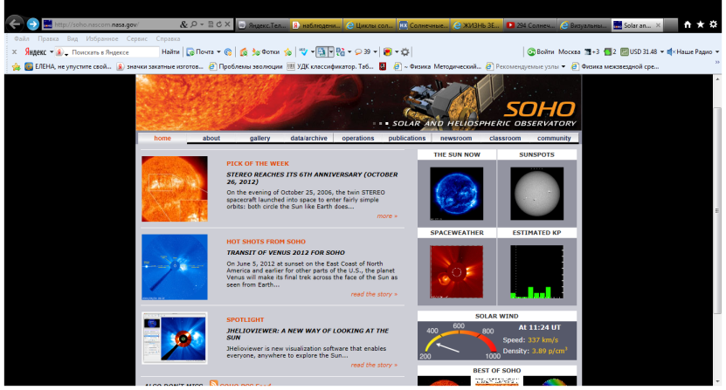Click 'more »' under Pick of the Week
Image resolution: width=726 pixels, height=390 pixels.
pos(387,216)
